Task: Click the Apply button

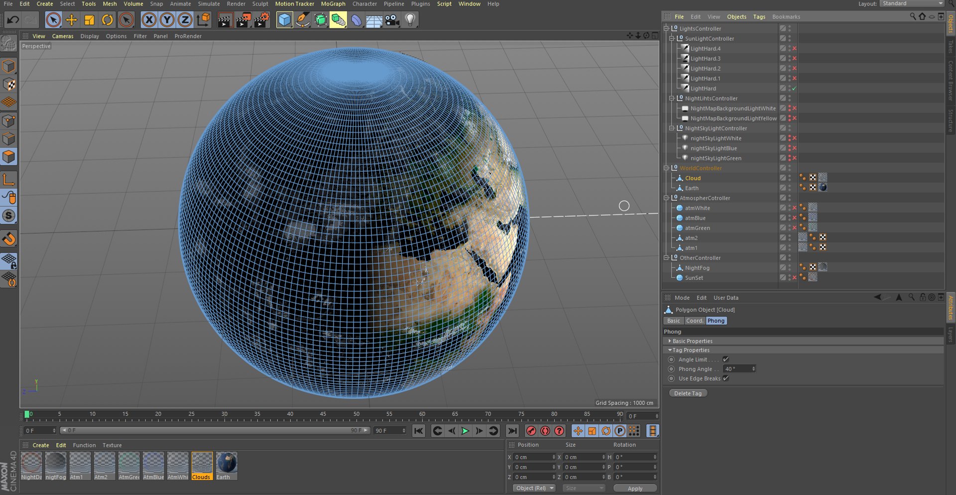Action: [x=635, y=489]
